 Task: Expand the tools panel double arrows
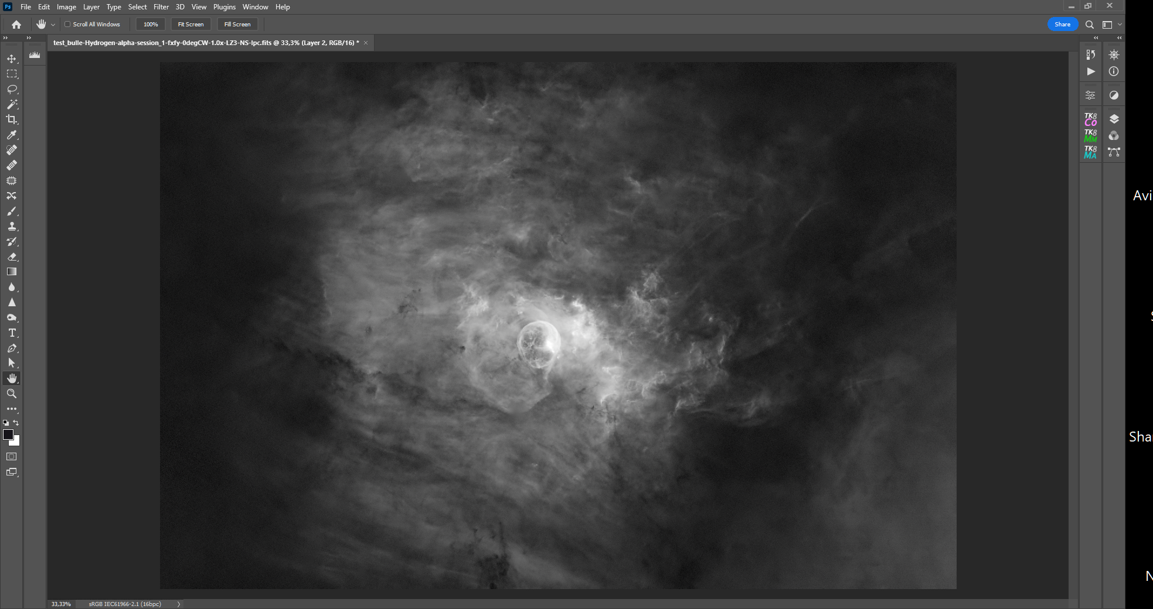point(6,37)
